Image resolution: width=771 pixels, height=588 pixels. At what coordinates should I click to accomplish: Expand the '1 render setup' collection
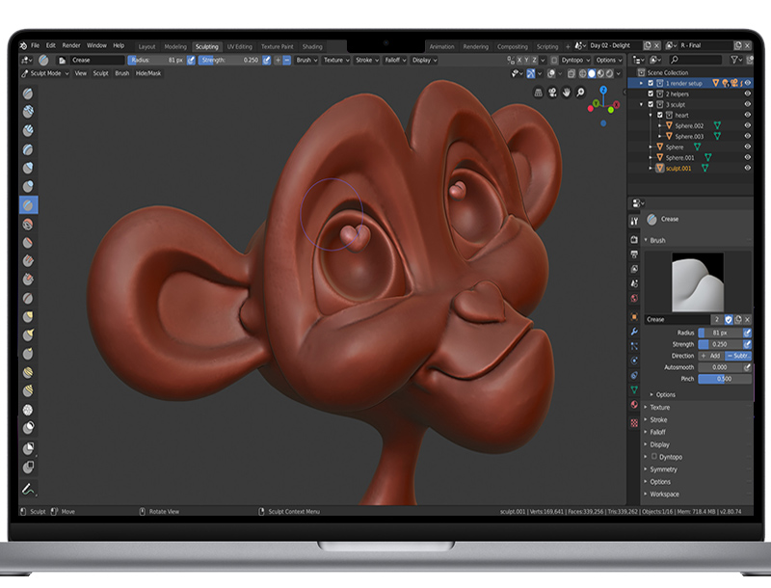point(641,83)
